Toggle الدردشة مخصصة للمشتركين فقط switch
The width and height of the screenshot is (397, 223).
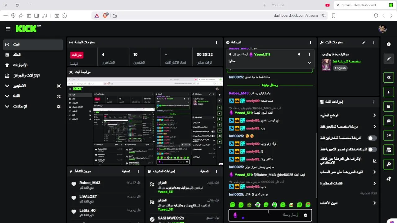click(x=372, y=138)
